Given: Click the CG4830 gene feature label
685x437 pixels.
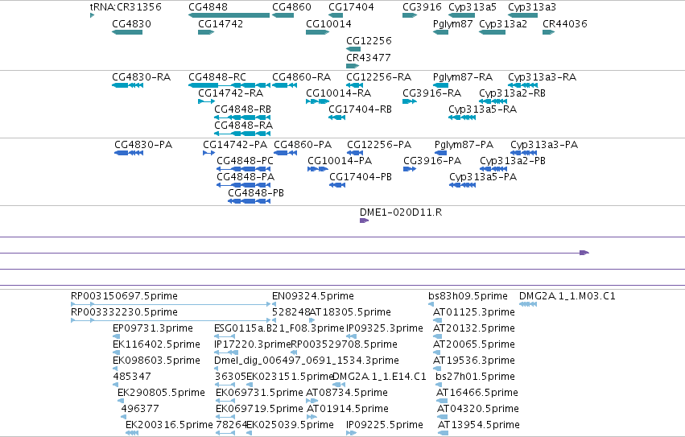Looking at the screenshot, I should pos(131,24).
